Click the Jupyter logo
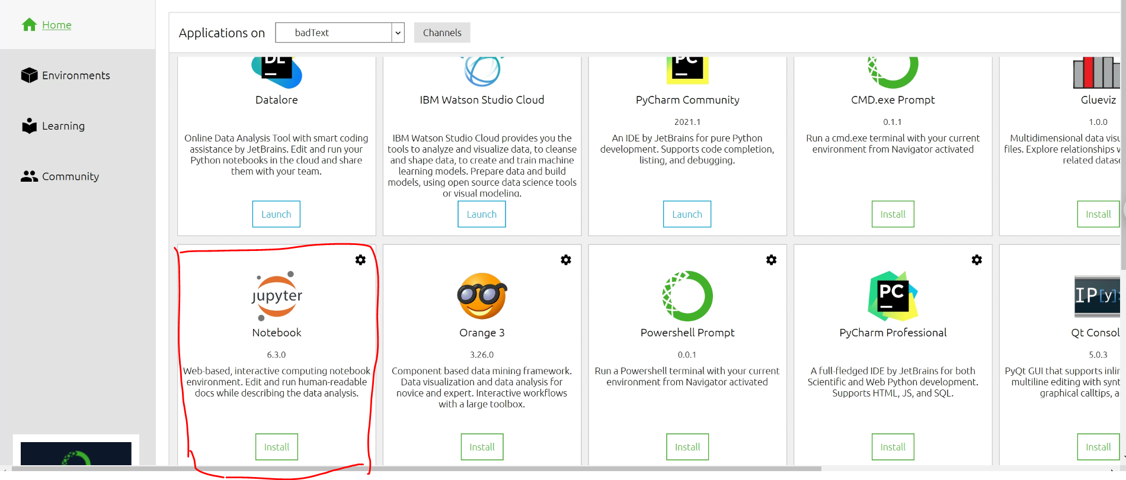Viewport: 1126px width, 480px height. tap(277, 296)
